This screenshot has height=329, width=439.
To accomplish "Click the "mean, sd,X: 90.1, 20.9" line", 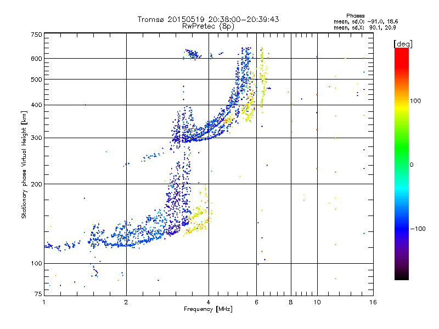I will click(364, 27).
